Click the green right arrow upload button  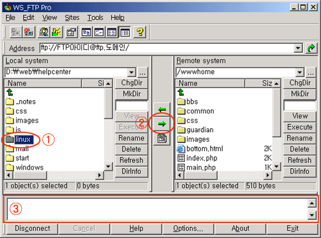(x=162, y=124)
